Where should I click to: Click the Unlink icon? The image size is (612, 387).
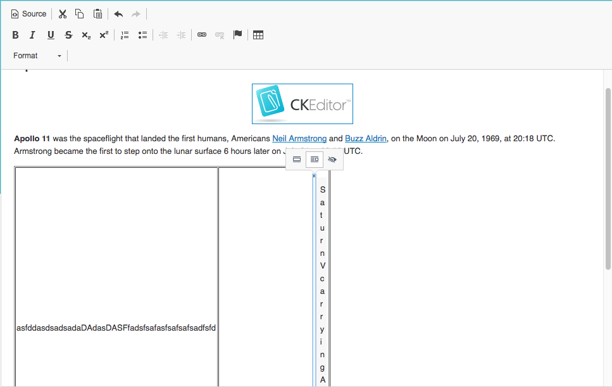220,35
